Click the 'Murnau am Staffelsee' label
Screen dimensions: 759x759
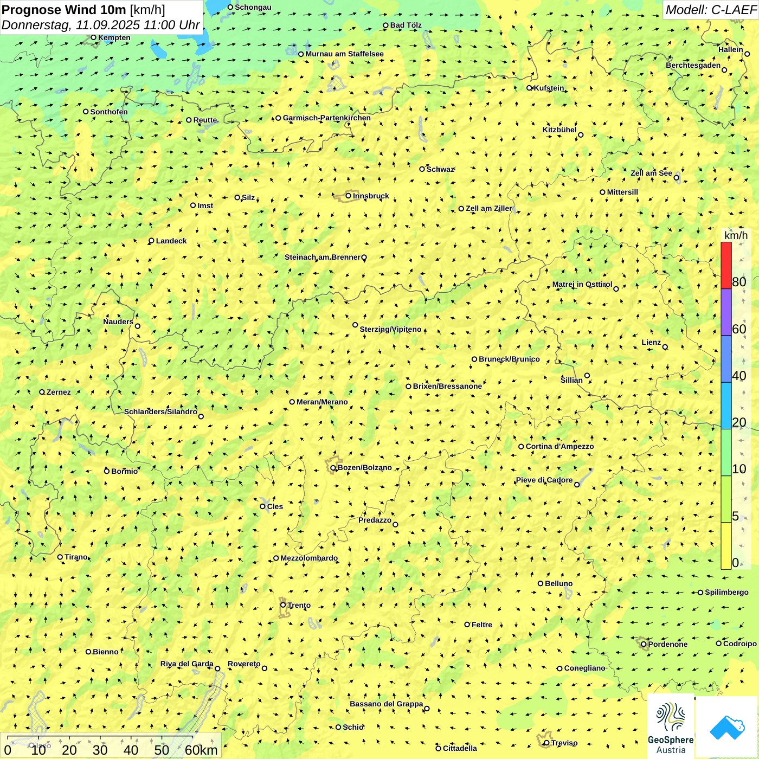pos(344,54)
